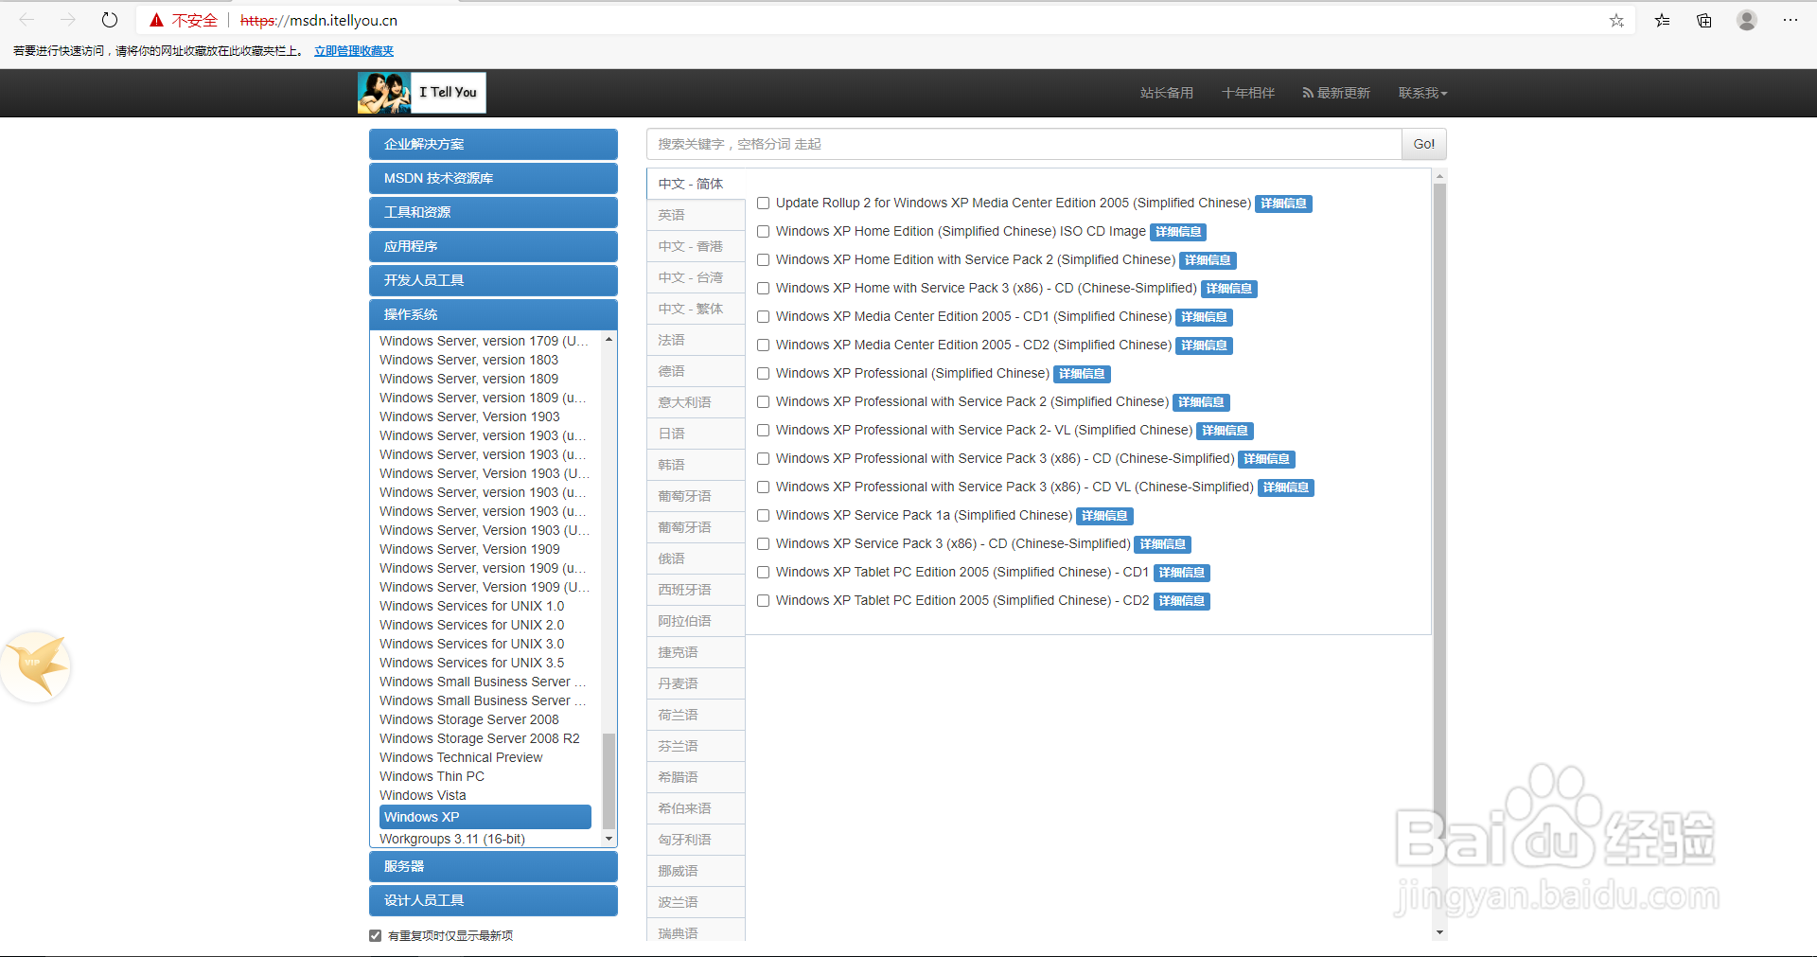
Task: Check Windows XP Home Edition ISO CD Image
Action: 763,232
